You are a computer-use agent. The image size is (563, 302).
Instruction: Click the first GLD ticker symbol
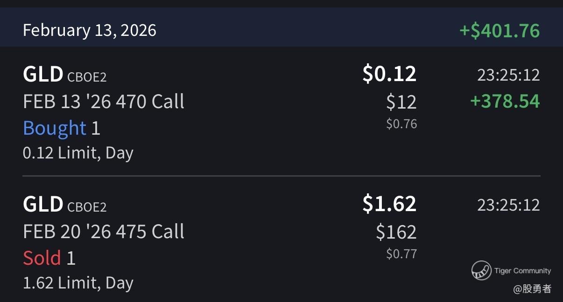click(43, 75)
